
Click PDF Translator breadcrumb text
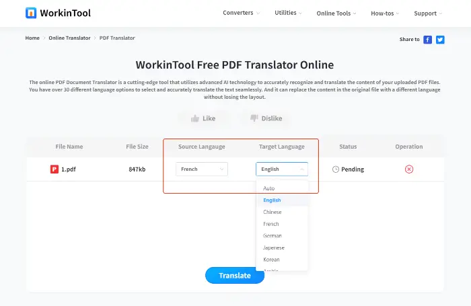[x=117, y=38]
